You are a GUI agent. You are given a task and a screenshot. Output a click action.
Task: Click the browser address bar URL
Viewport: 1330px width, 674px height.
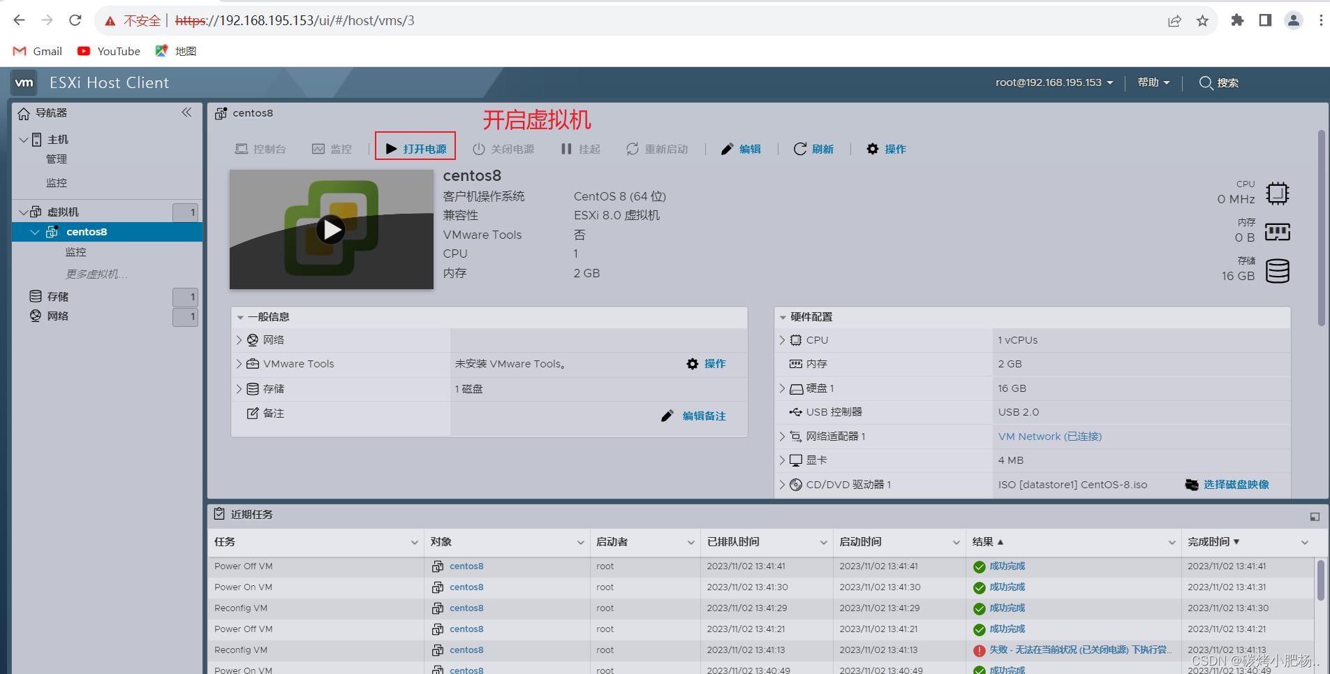coord(295,20)
